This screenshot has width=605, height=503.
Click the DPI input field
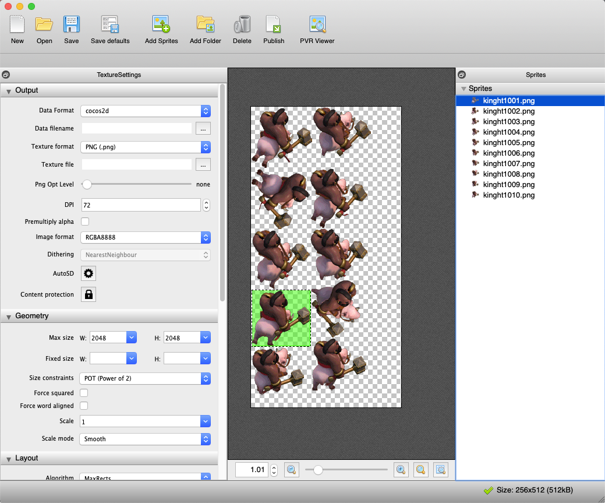pyautogui.click(x=141, y=205)
